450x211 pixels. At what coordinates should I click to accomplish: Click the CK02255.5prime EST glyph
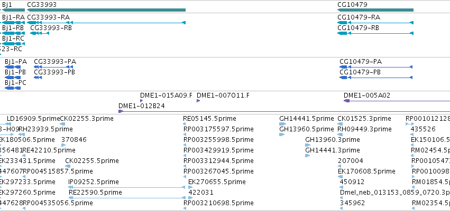click(x=68, y=166)
